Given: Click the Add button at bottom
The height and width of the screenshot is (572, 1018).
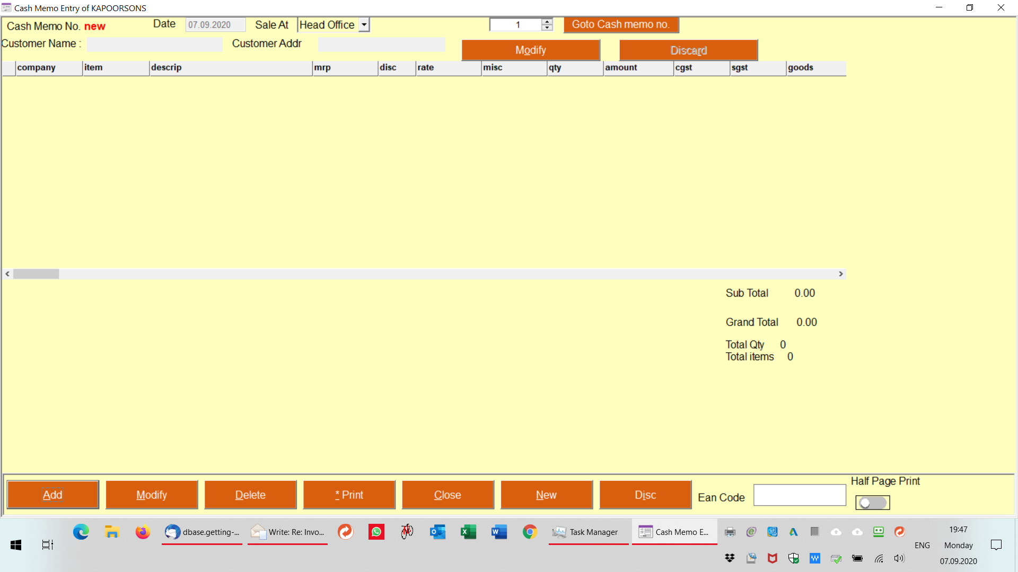Looking at the screenshot, I should pos(52,495).
